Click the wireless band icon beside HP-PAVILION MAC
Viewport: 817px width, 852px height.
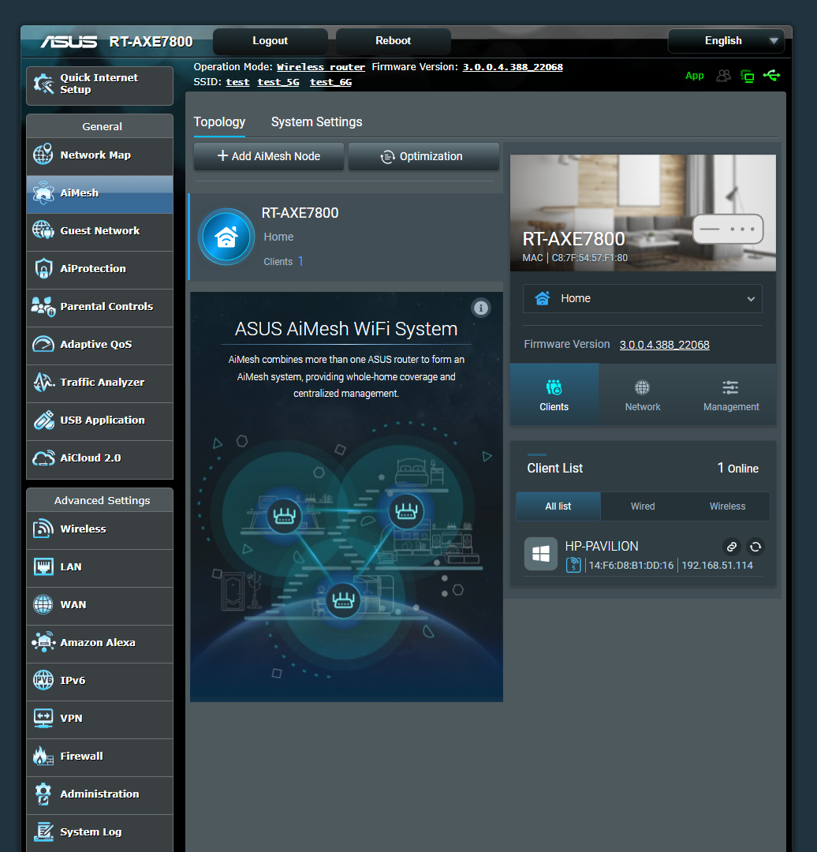click(x=573, y=565)
